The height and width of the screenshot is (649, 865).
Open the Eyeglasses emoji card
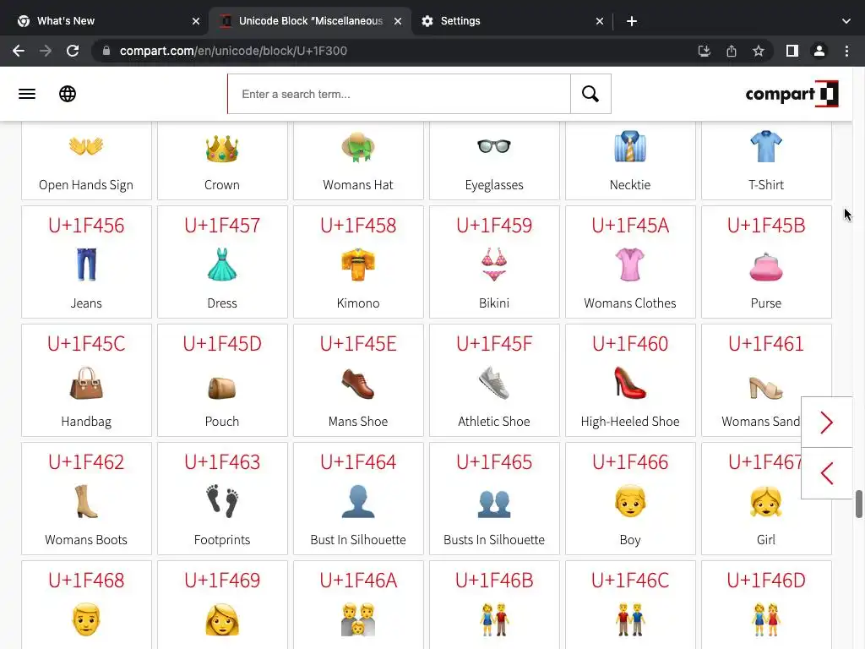click(x=494, y=161)
